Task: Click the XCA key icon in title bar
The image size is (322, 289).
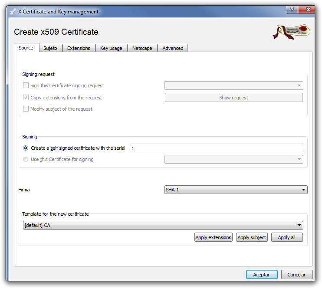Action: (14, 12)
